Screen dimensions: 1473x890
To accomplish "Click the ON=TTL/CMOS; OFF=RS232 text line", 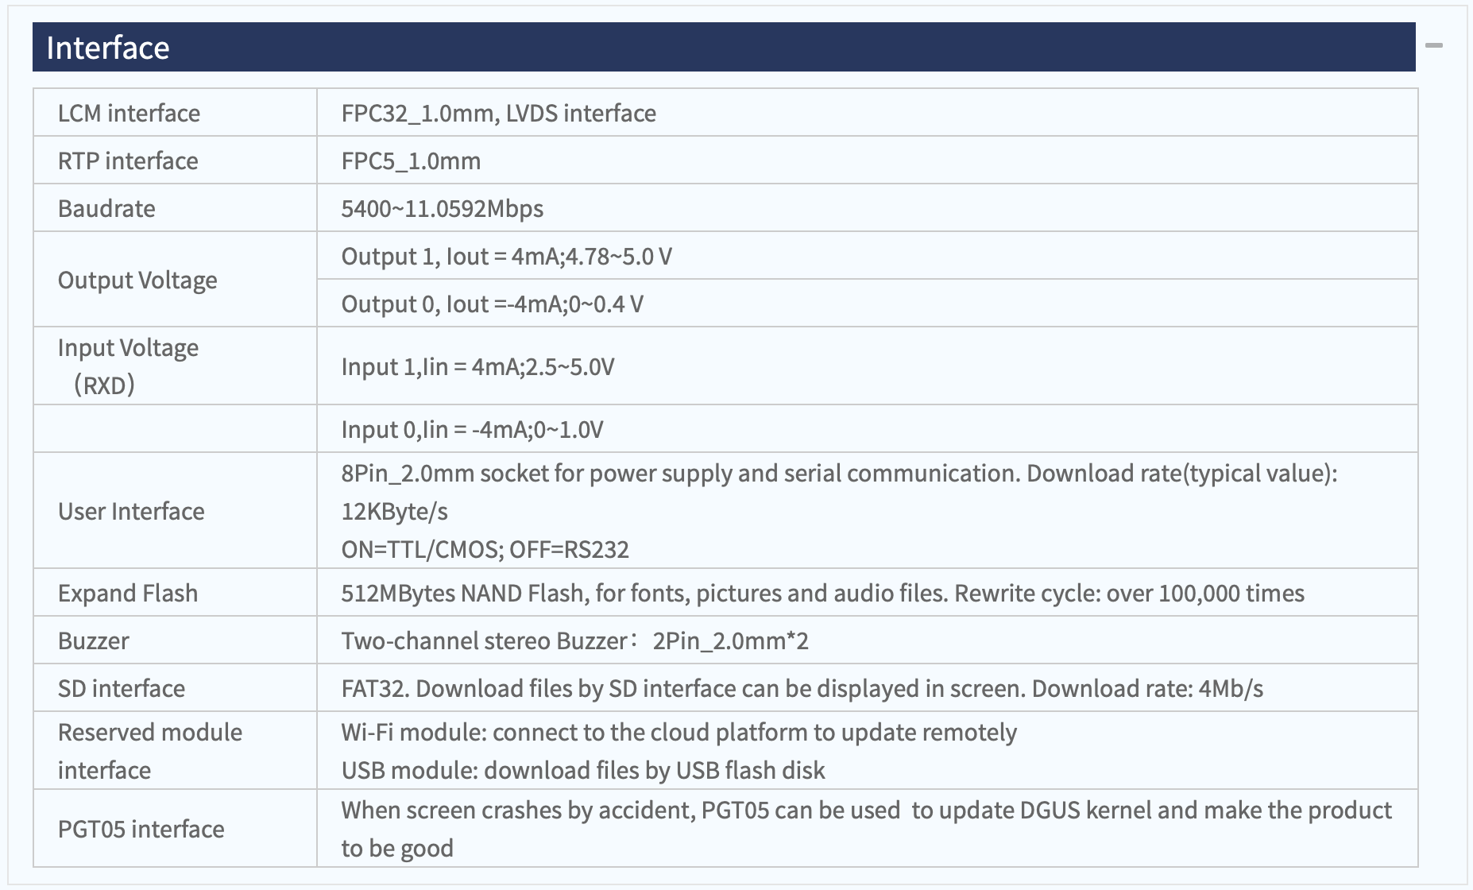I will click(485, 549).
